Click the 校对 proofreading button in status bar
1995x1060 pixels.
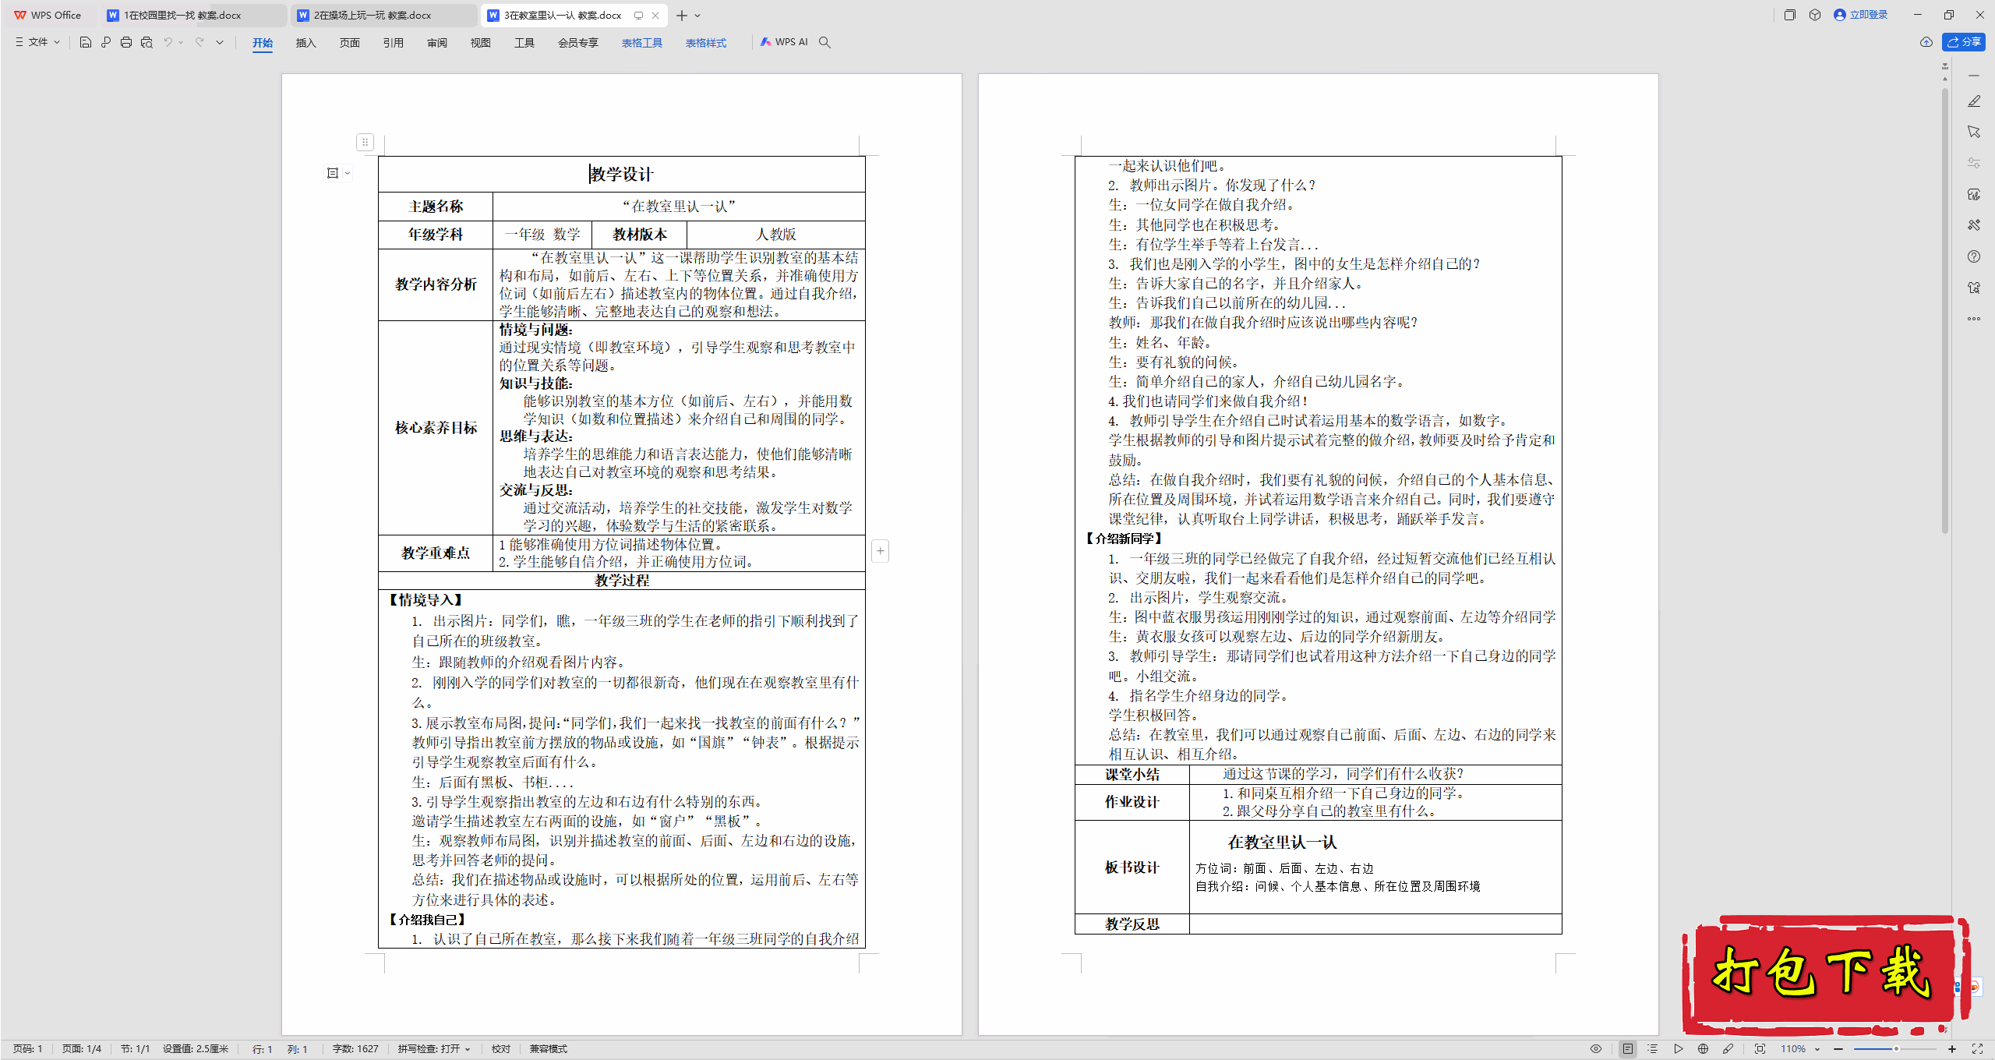(x=500, y=1049)
